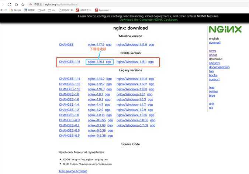Open Trac source browser link
The width and height of the screenshot is (249, 174).
[73, 171]
